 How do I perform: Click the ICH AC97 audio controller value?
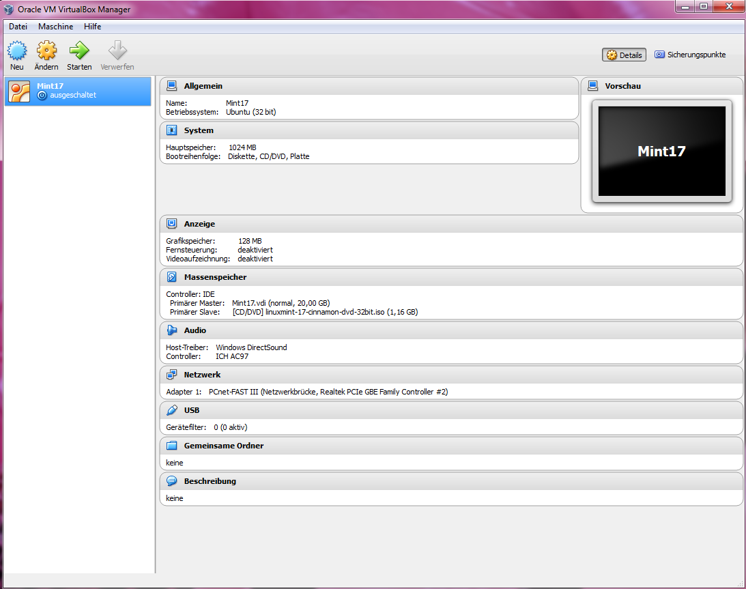pos(231,356)
